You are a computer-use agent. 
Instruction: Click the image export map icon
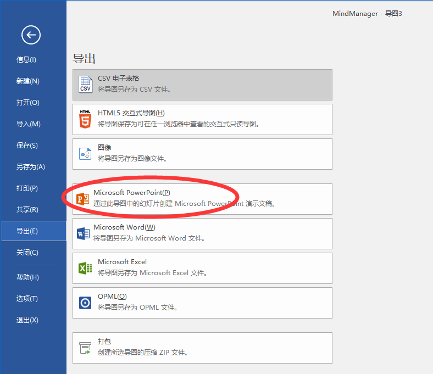[x=85, y=154]
